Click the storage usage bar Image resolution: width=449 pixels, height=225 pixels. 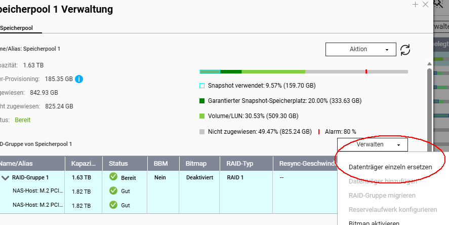(304, 72)
